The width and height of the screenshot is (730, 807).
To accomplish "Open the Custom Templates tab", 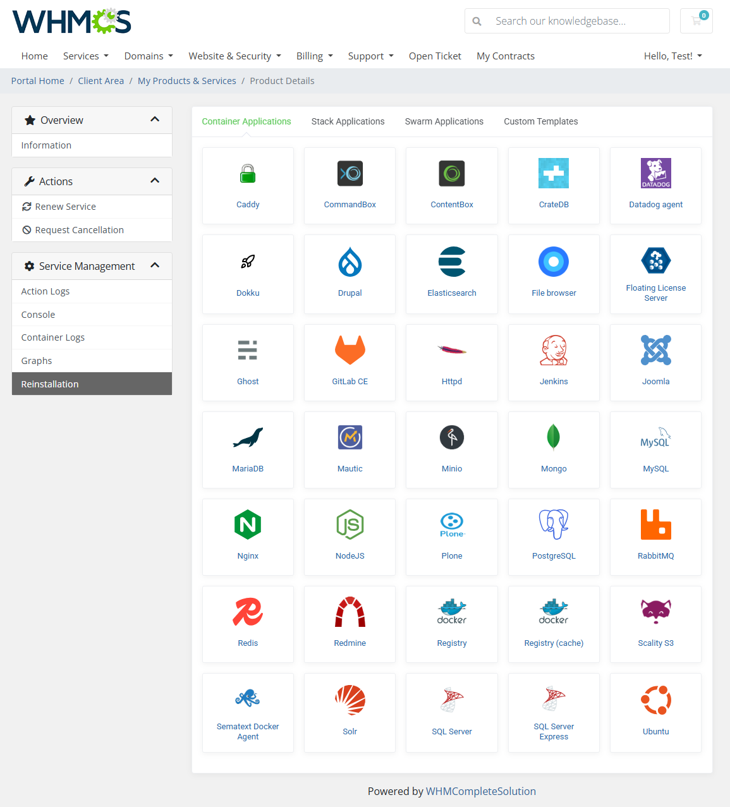I will tap(540, 121).
